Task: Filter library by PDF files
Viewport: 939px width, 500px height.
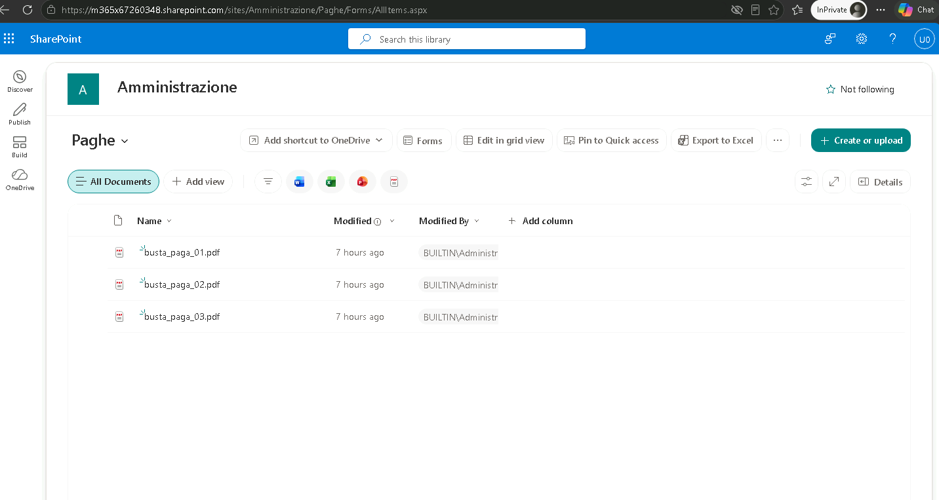Action: [x=394, y=182]
